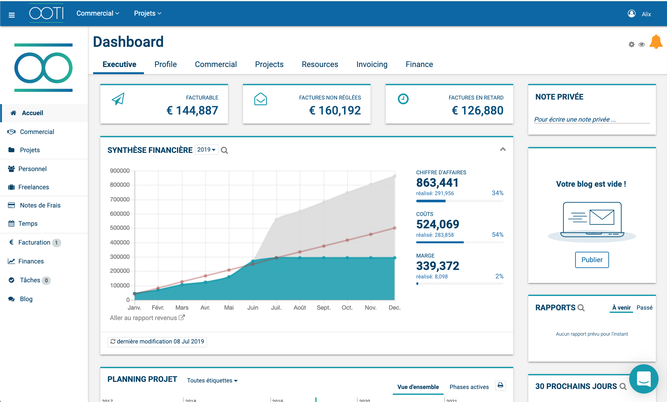The image size is (667, 402).
Task: Search the 30 Prochains Jours panel
Action: pyautogui.click(x=623, y=386)
